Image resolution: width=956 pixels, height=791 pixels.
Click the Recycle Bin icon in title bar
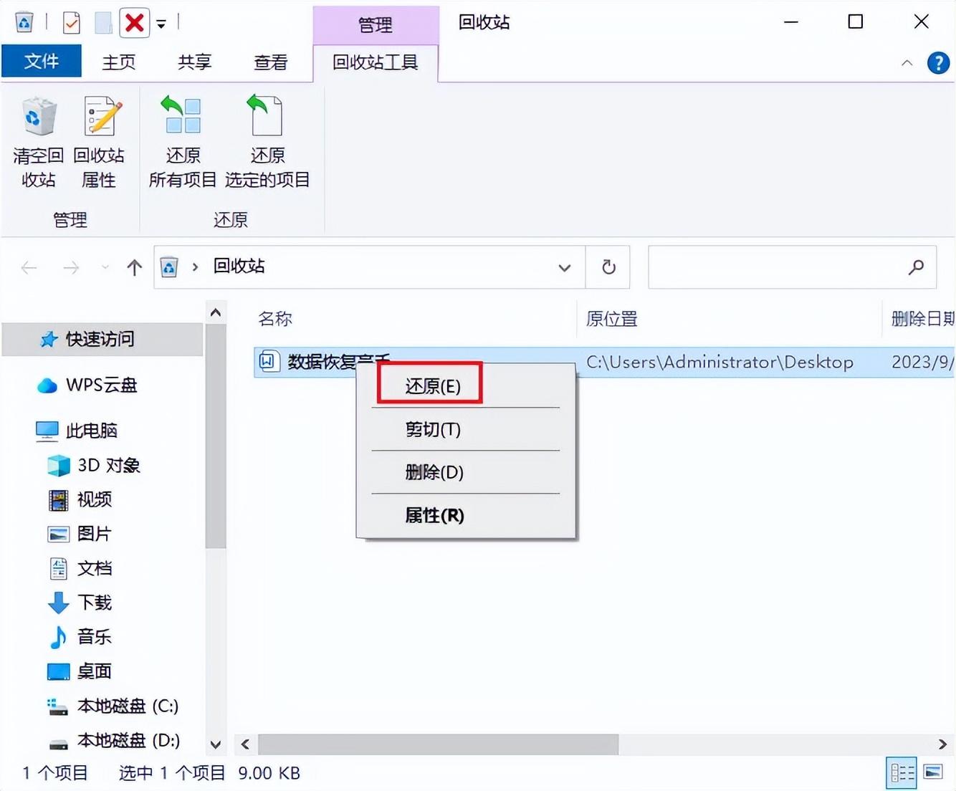click(24, 23)
